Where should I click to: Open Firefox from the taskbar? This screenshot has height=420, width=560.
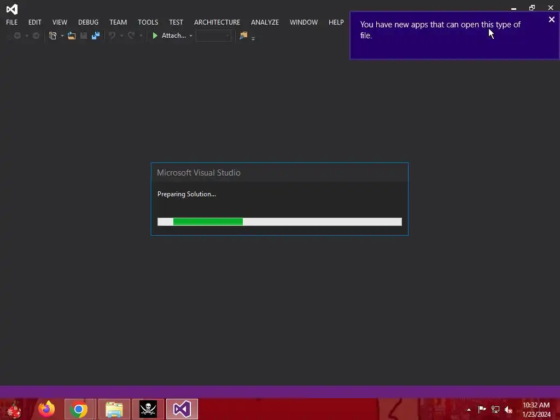click(46, 409)
